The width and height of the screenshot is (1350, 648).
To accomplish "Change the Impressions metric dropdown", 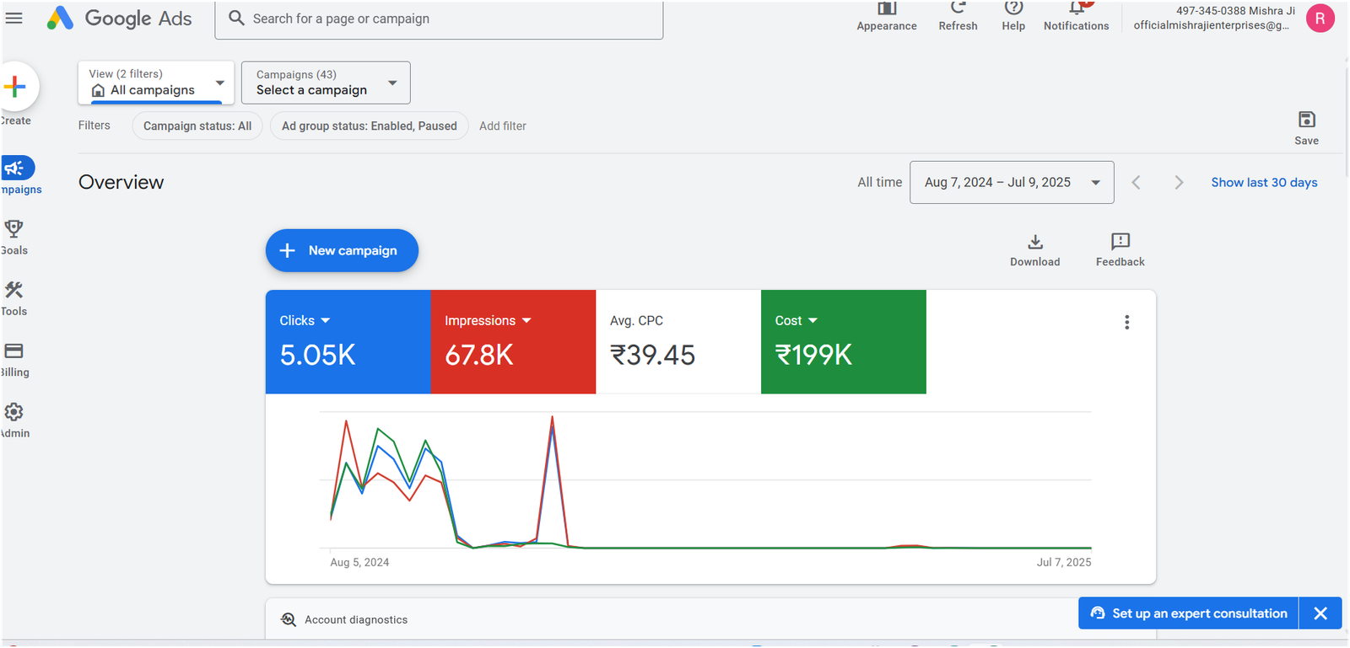I will point(488,320).
